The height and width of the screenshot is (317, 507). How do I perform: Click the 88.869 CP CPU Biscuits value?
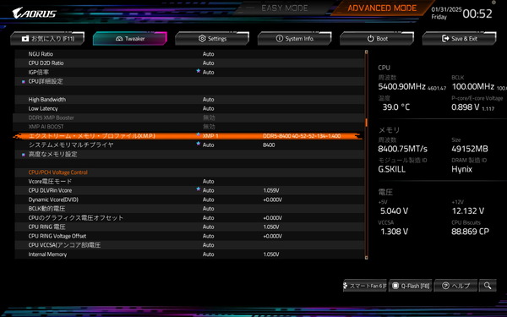coord(470,232)
